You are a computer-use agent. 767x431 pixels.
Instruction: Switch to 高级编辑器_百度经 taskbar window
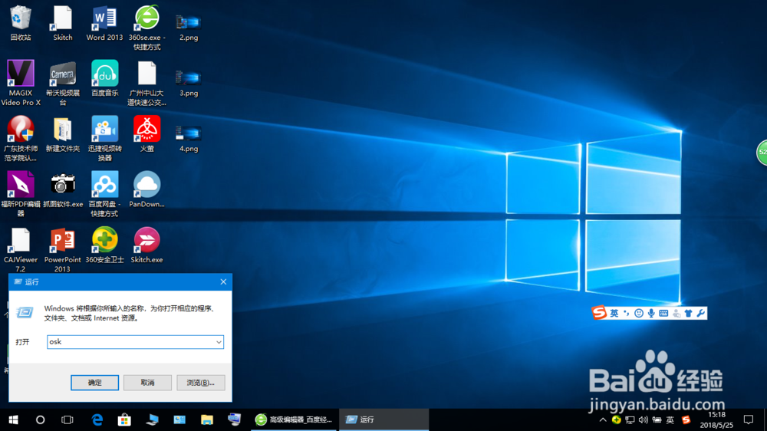point(294,419)
